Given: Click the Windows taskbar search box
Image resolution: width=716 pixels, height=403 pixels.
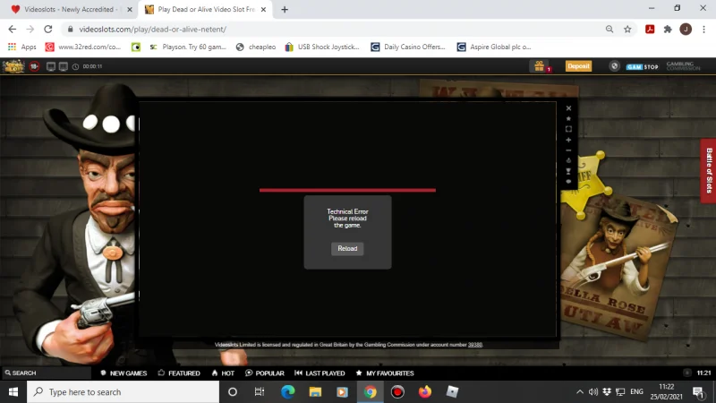Looking at the screenshot, I should coord(123,392).
